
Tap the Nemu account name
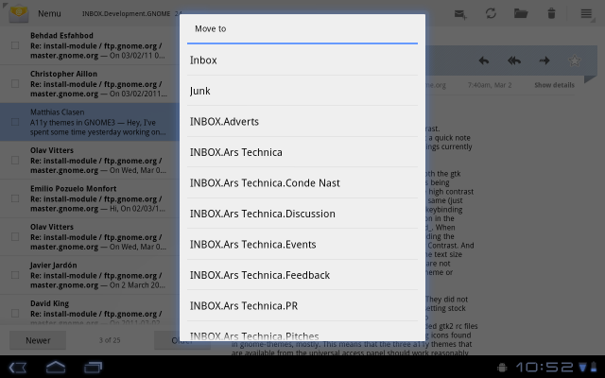click(x=49, y=13)
